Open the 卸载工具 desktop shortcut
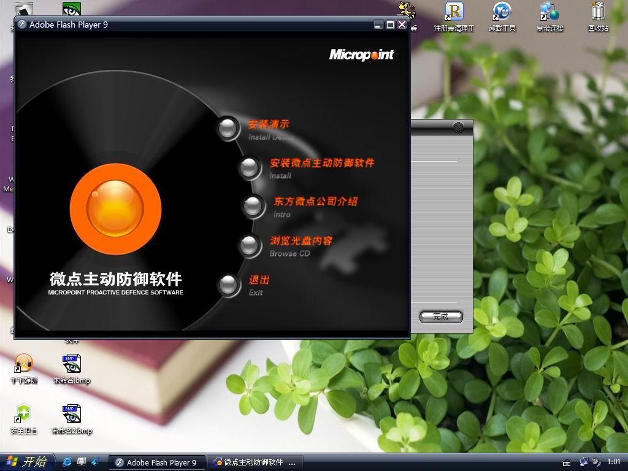Image resolution: width=628 pixels, height=471 pixels. [x=502, y=18]
